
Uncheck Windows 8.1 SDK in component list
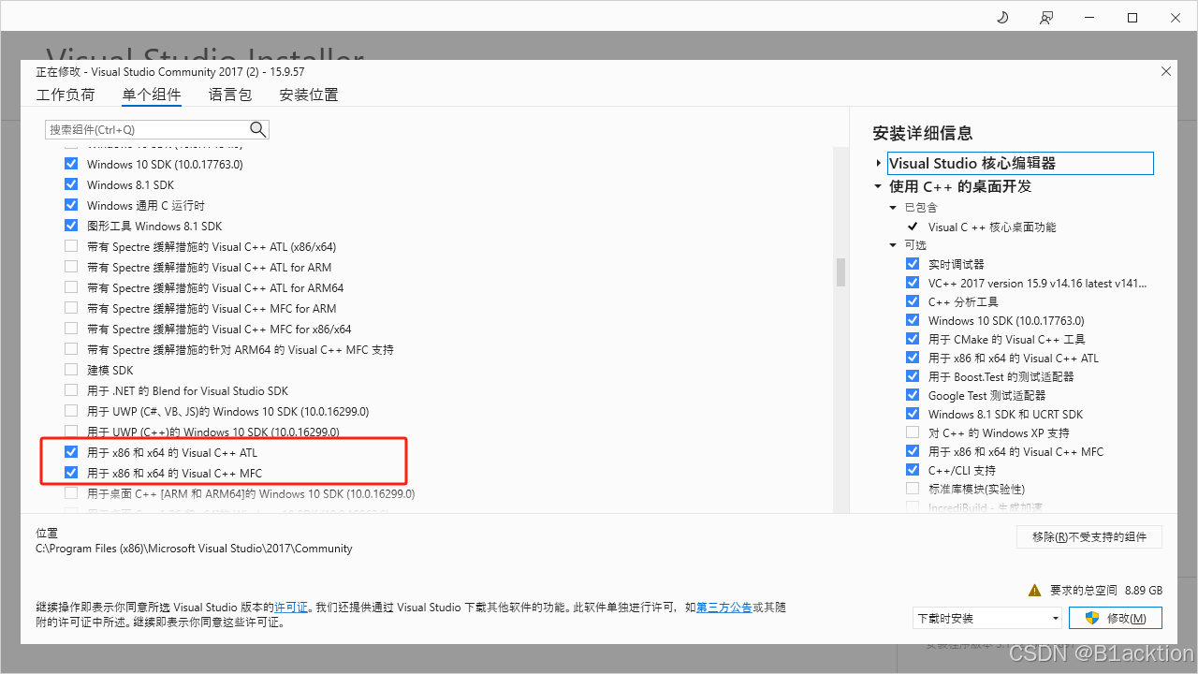tap(71, 184)
